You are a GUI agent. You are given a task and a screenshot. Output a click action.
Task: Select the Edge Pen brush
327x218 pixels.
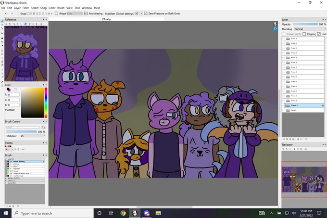pyautogui.click(x=25, y=168)
